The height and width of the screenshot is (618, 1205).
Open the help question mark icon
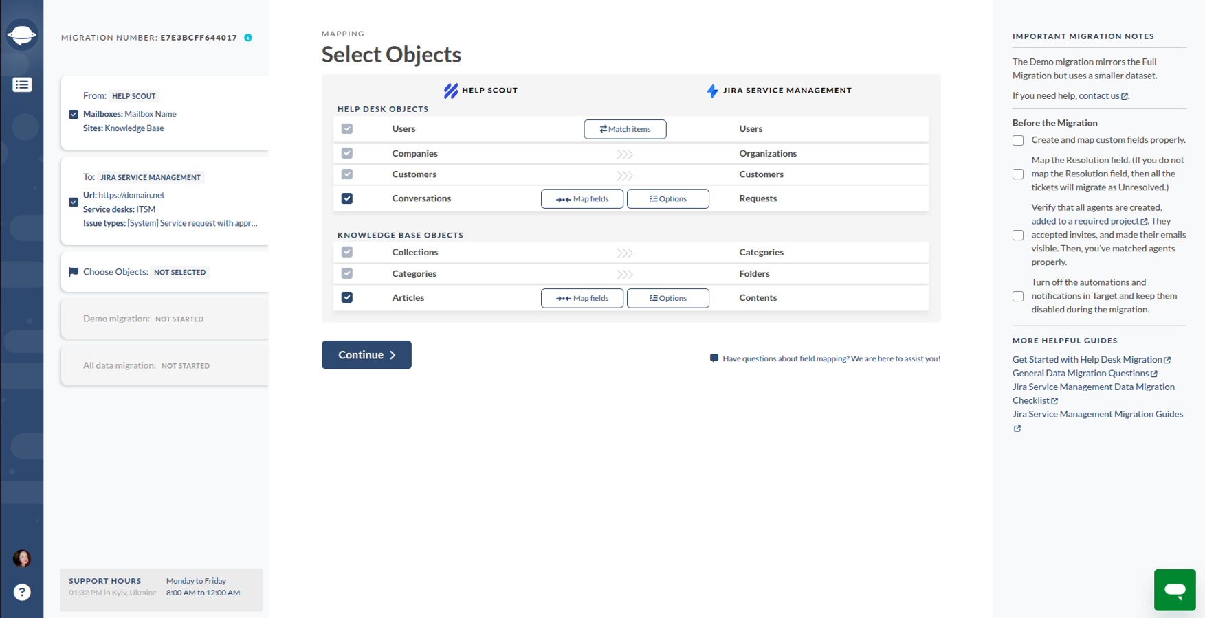tap(22, 592)
